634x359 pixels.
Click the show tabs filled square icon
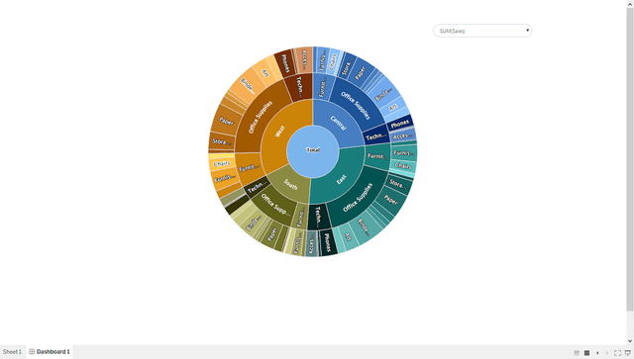[x=586, y=353]
